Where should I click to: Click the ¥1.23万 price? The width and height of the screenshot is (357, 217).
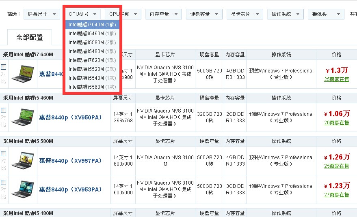point(337,186)
